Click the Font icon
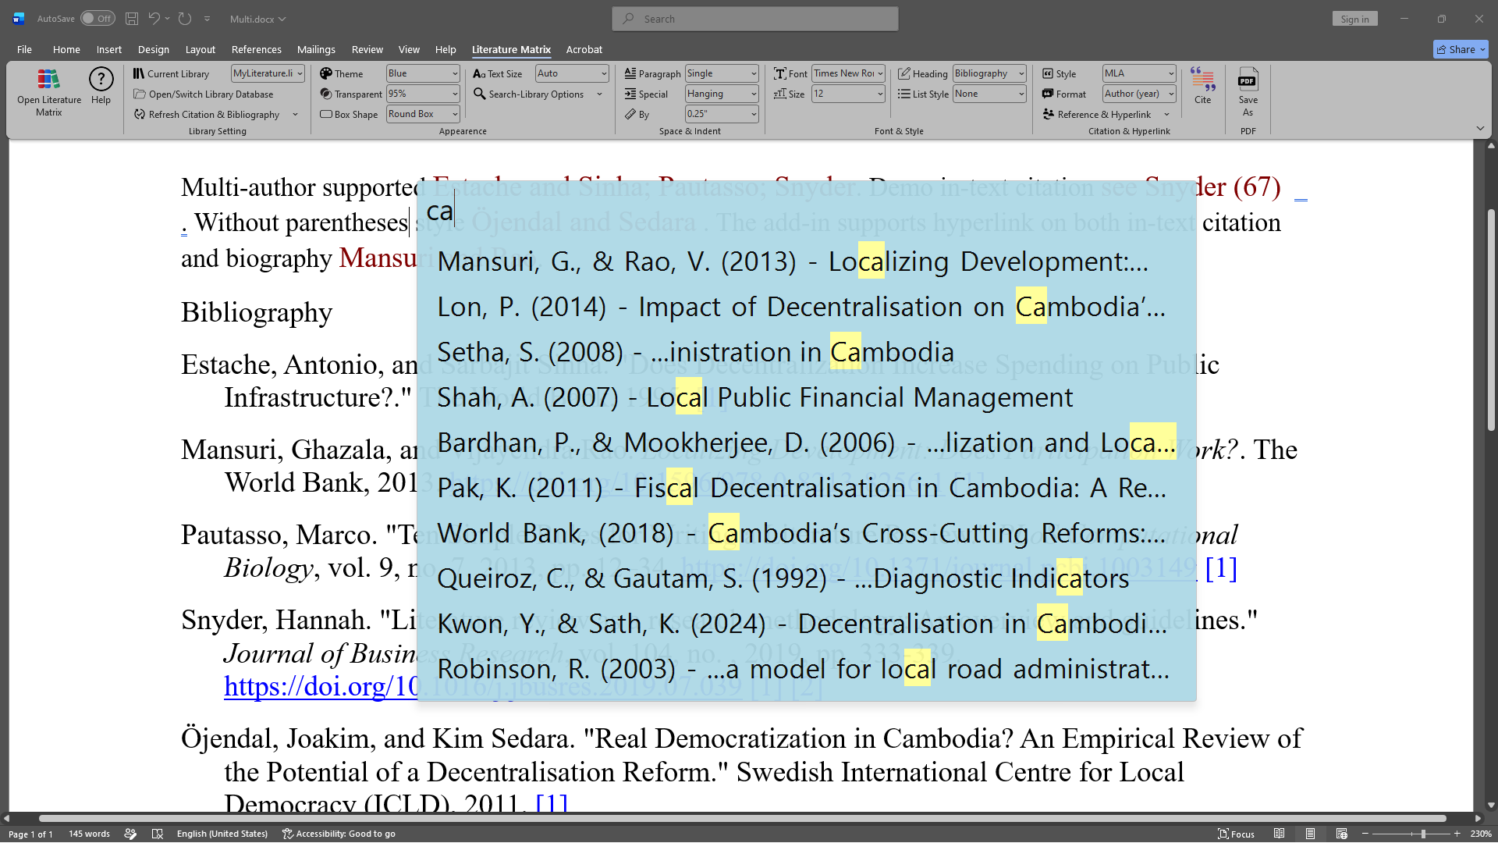Screen dimensions: 1498x843 pos(779,73)
